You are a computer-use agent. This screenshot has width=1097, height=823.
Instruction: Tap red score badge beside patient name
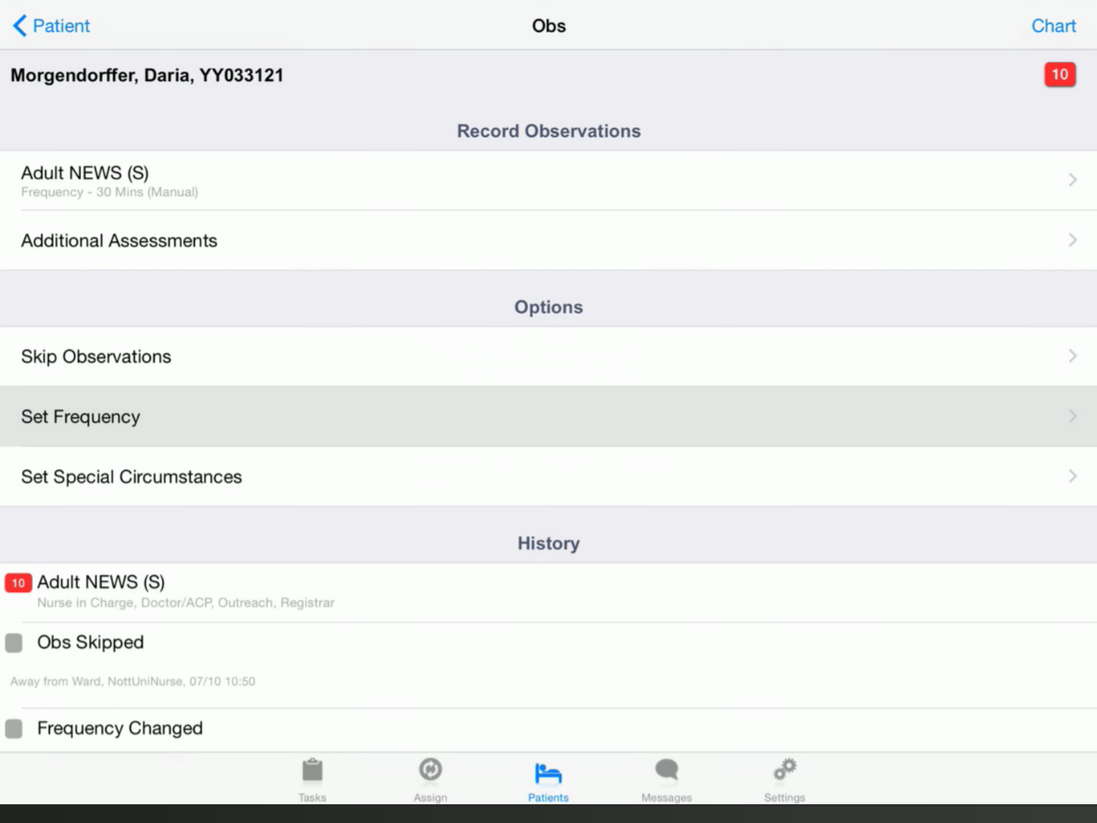1059,74
